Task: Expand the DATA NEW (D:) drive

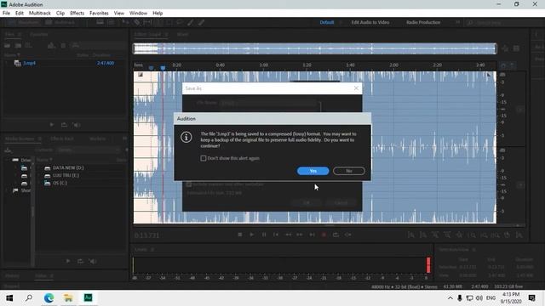Action: pos(39,167)
